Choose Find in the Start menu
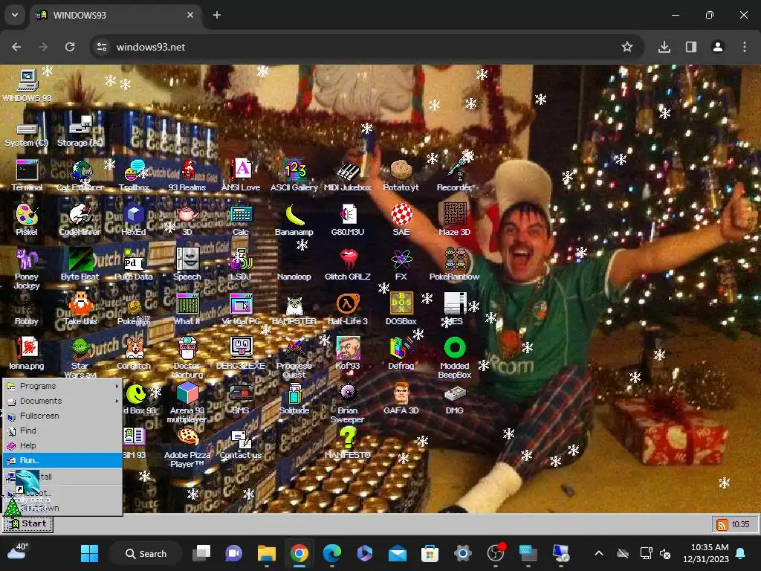761x571 pixels. 62,430
